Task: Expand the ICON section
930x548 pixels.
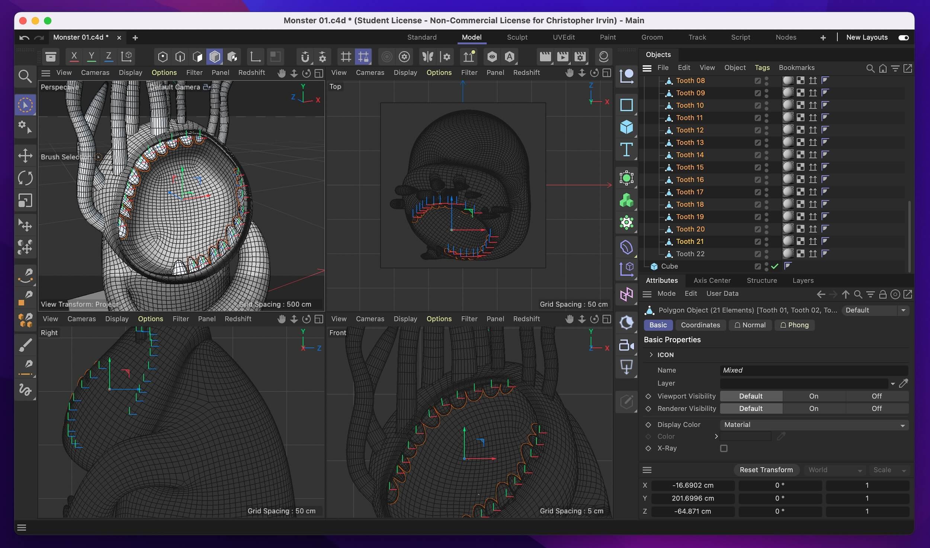Action: [651, 355]
